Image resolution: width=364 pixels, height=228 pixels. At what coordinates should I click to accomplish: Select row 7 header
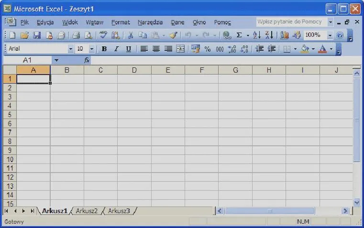point(10,132)
